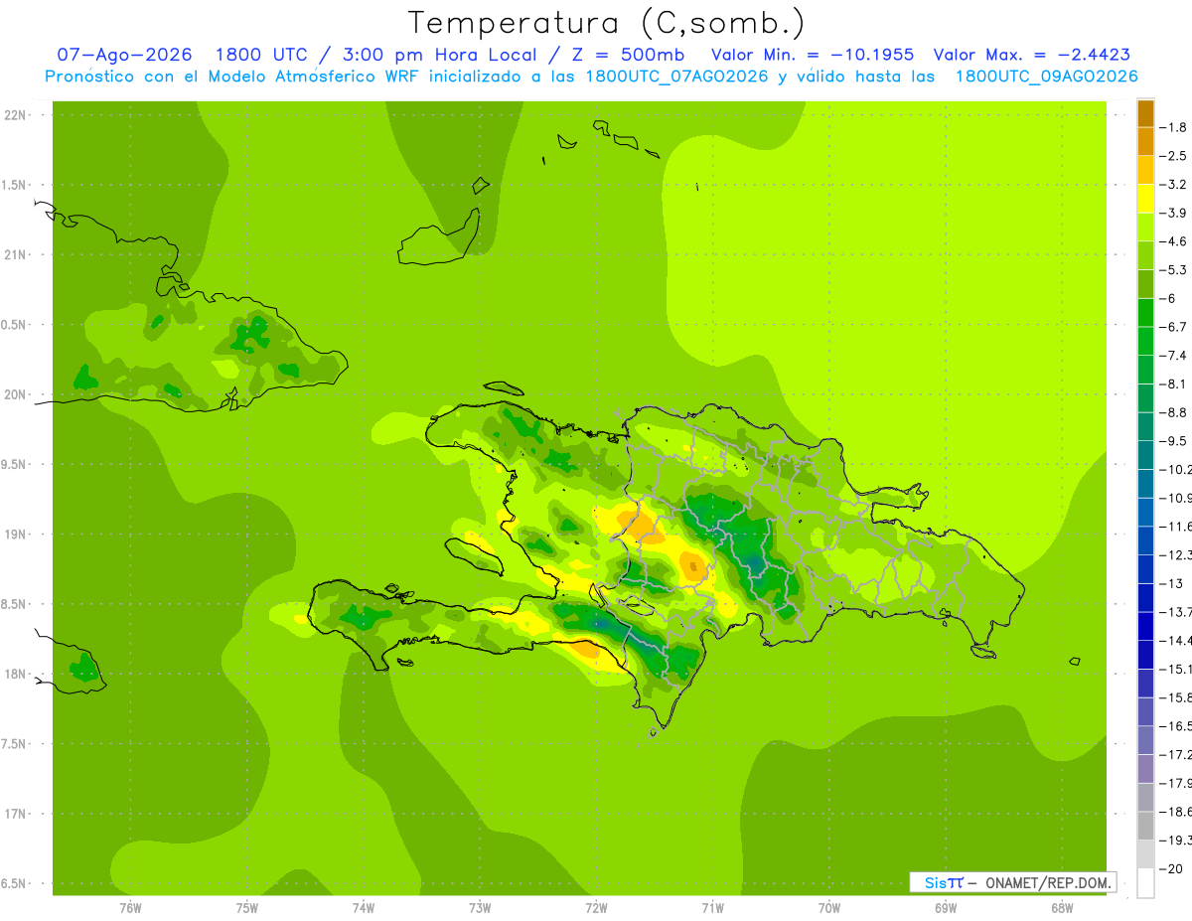Click the "-5.3" legend label
The width and height of the screenshot is (1192, 921).
click(x=1175, y=270)
